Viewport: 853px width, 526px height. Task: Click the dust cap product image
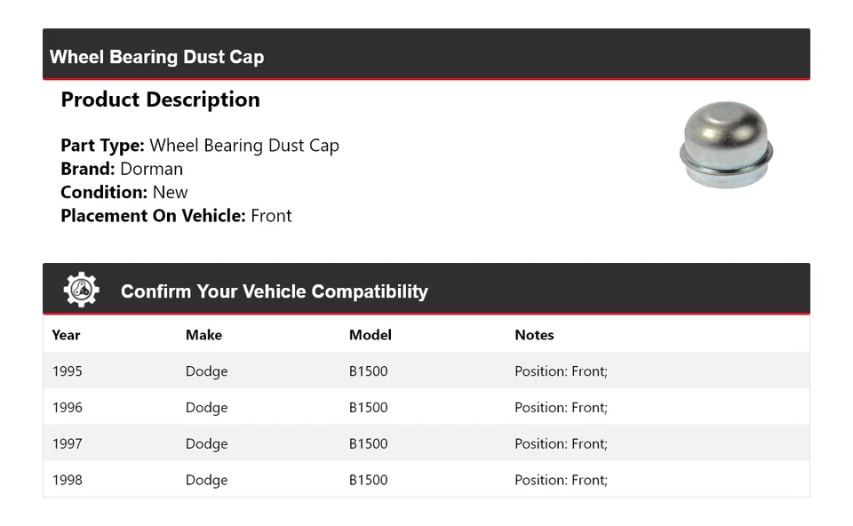(x=726, y=145)
